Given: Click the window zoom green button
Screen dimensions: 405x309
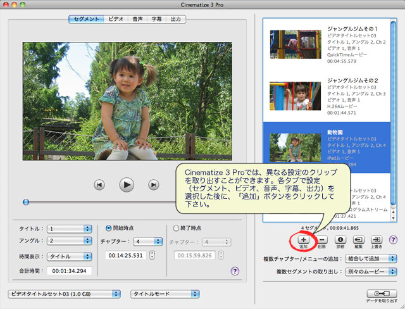Looking at the screenshot, I should pyautogui.click(x=23, y=4).
